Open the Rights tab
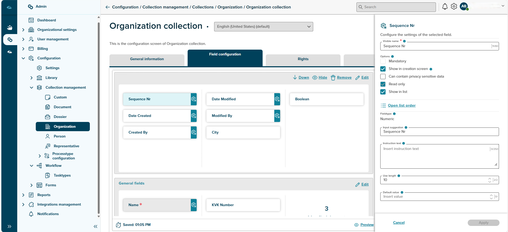Image resolution: width=508 pixels, height=232 pixels. (303, 59)
